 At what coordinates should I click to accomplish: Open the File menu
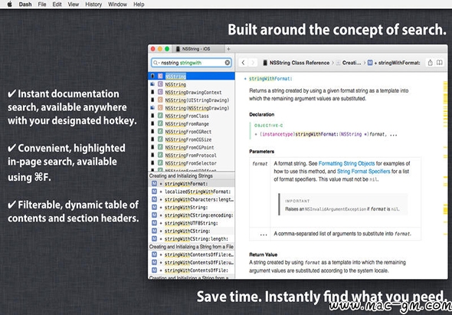point(42,5)
